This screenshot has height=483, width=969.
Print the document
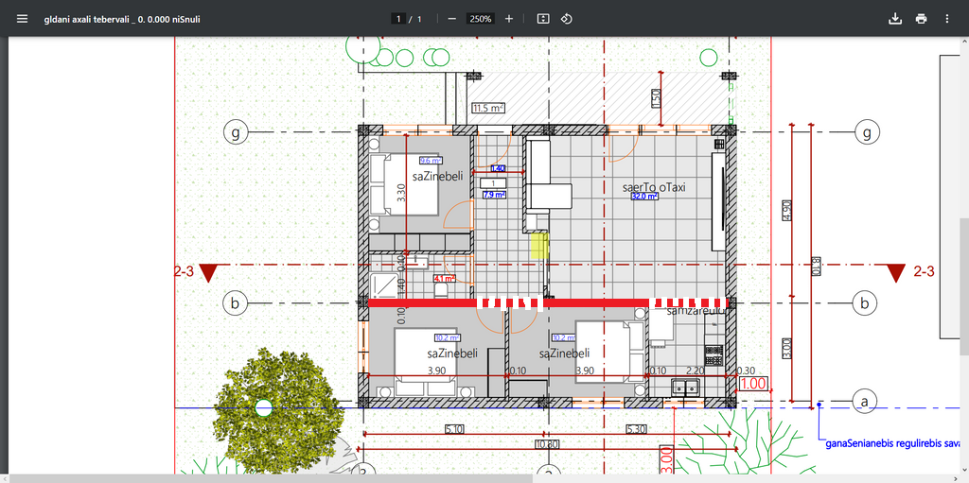pyautogui.click(x=922, y=19)
